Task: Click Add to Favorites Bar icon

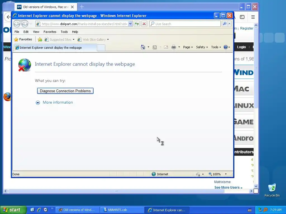Action: pos(40,39)
